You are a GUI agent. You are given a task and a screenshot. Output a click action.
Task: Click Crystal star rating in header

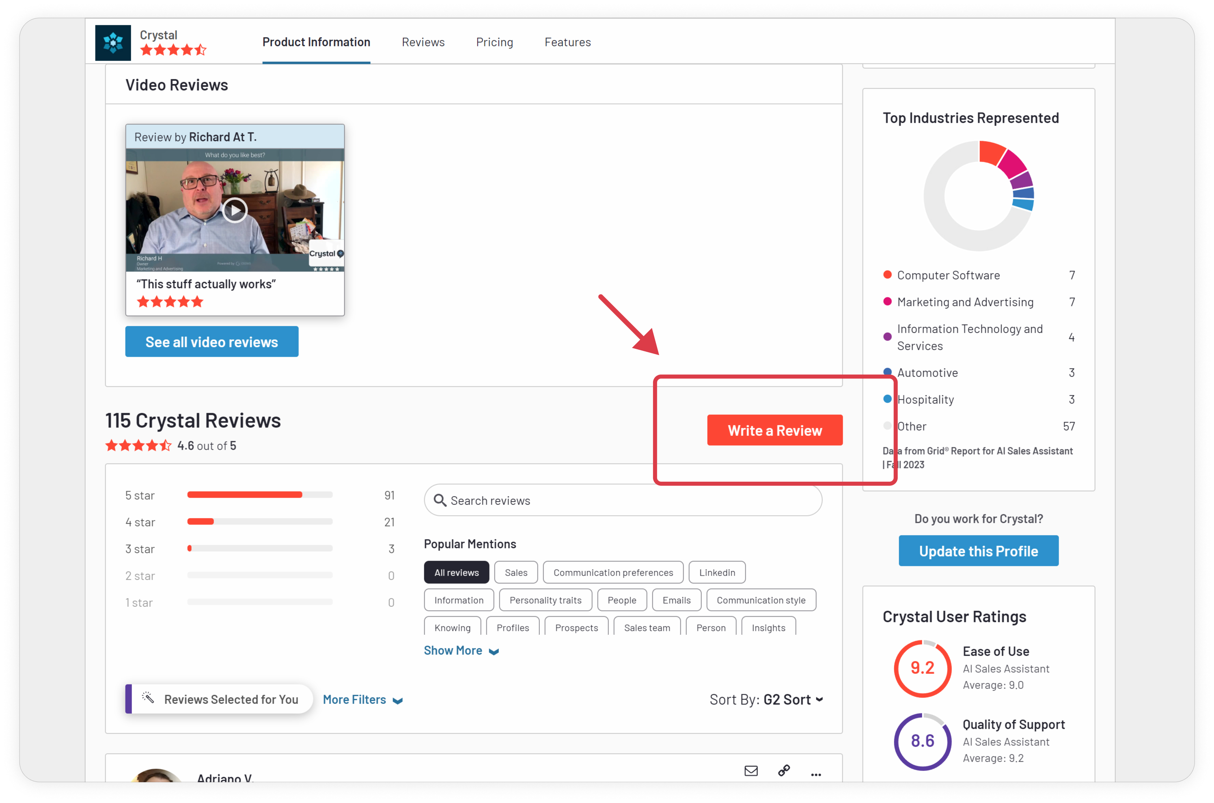[x=173, y=50]
